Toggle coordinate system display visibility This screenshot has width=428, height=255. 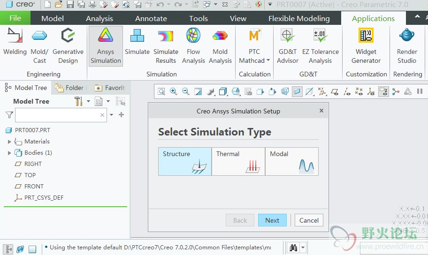click(x=371, y=91)
